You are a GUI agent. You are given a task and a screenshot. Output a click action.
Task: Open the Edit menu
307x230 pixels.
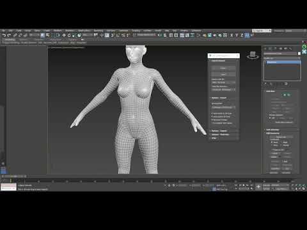click(11, 31)
